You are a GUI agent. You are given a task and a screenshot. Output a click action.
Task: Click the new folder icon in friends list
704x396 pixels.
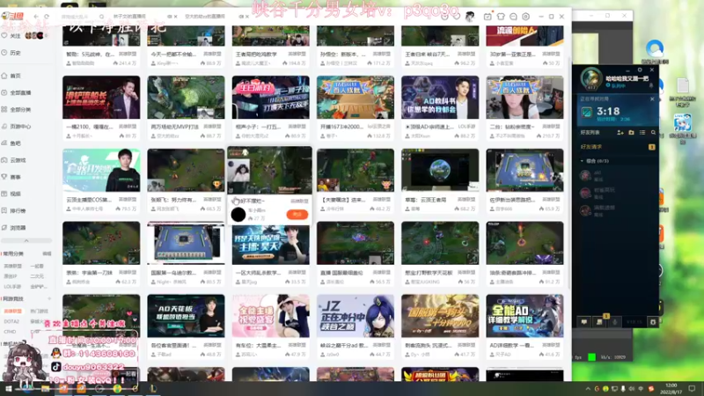tap(631, 133)
